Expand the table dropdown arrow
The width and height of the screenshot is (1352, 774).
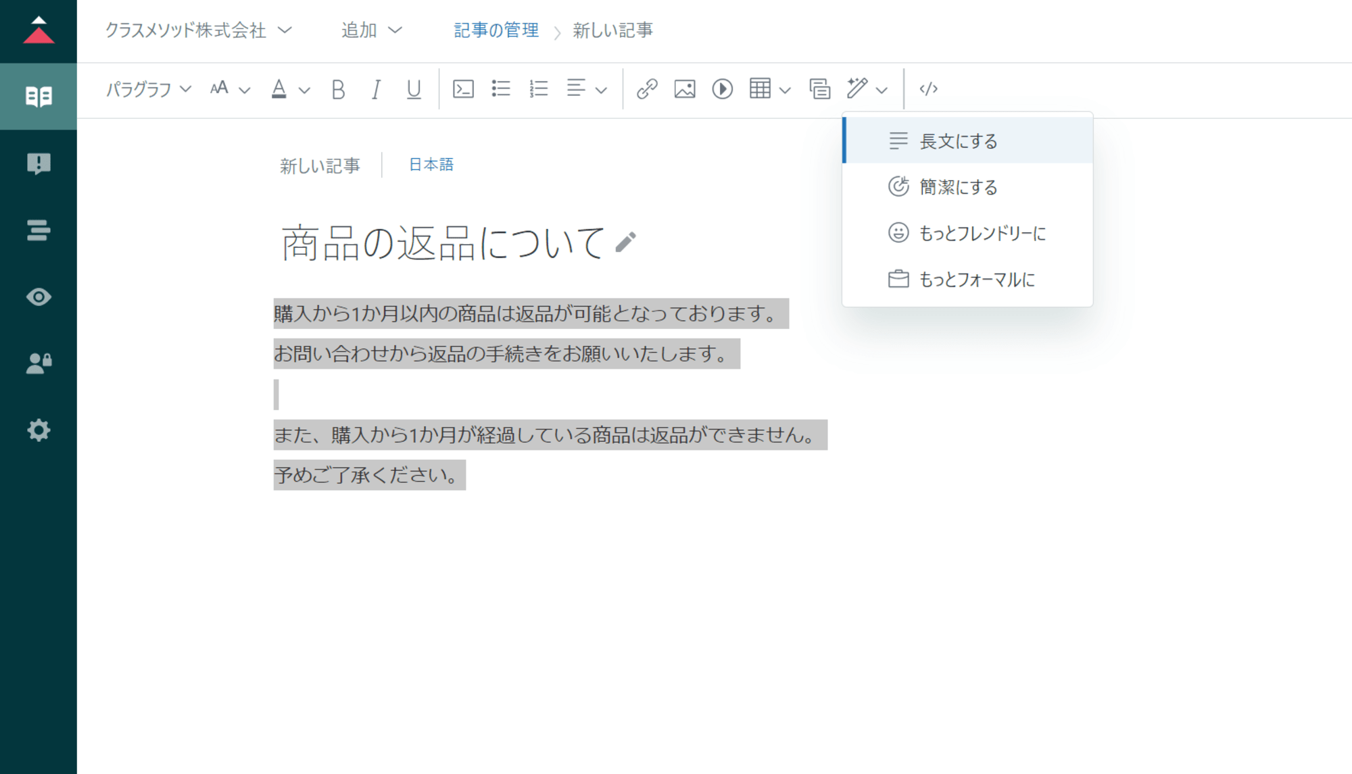click(785, 90)
